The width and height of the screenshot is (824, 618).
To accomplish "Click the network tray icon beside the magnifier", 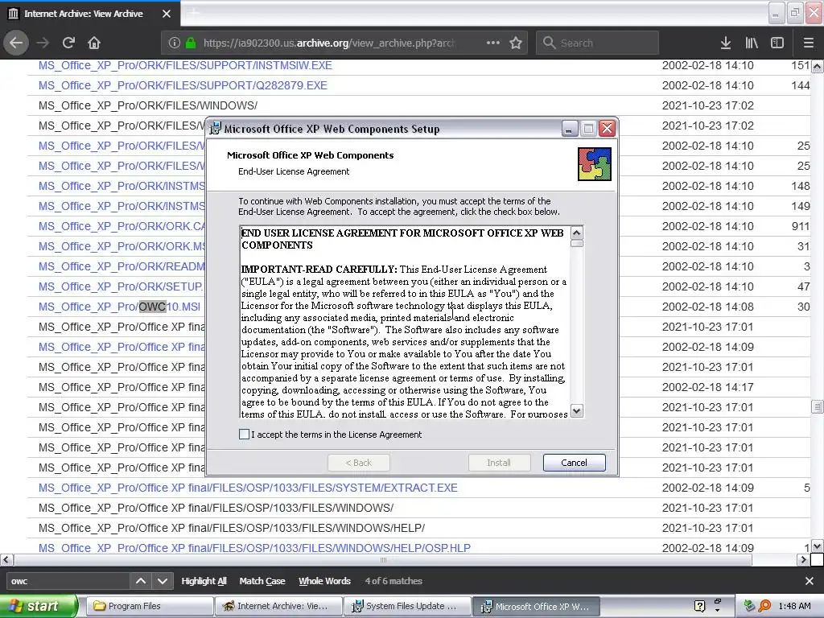I will pos(749,606).
